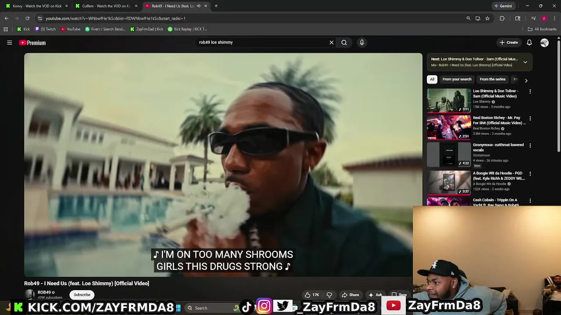Open the Loe Shimmy & Don Toliver 3am title
Screen dimensions: 561x315
pos(495,94)
